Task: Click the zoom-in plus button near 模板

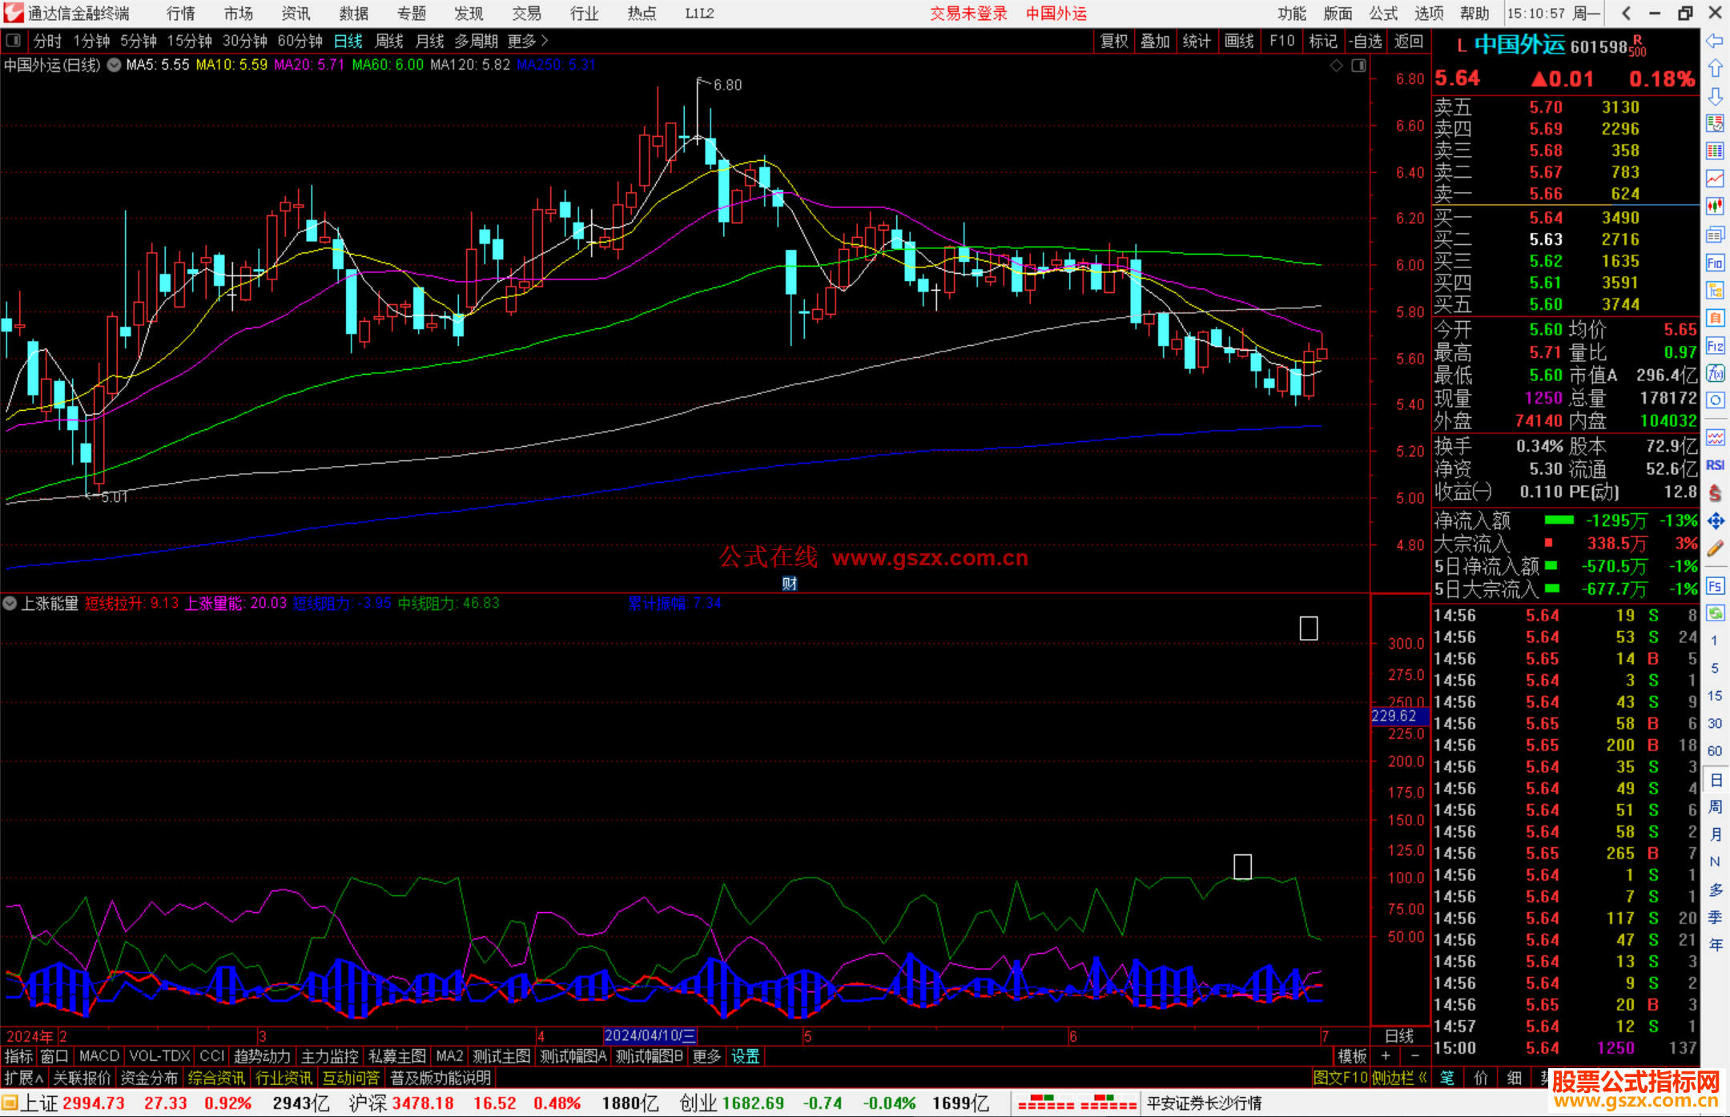Action: (1386, 1056)
